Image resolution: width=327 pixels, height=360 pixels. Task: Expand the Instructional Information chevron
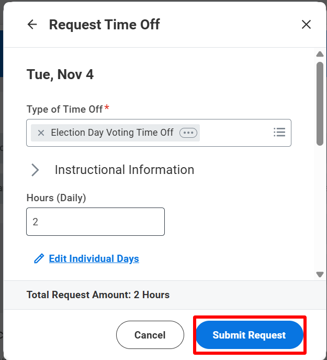pos(36,170)
